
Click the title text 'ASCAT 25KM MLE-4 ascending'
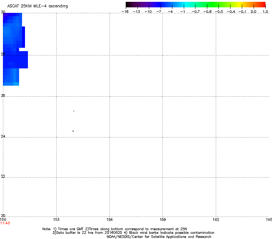37,6
